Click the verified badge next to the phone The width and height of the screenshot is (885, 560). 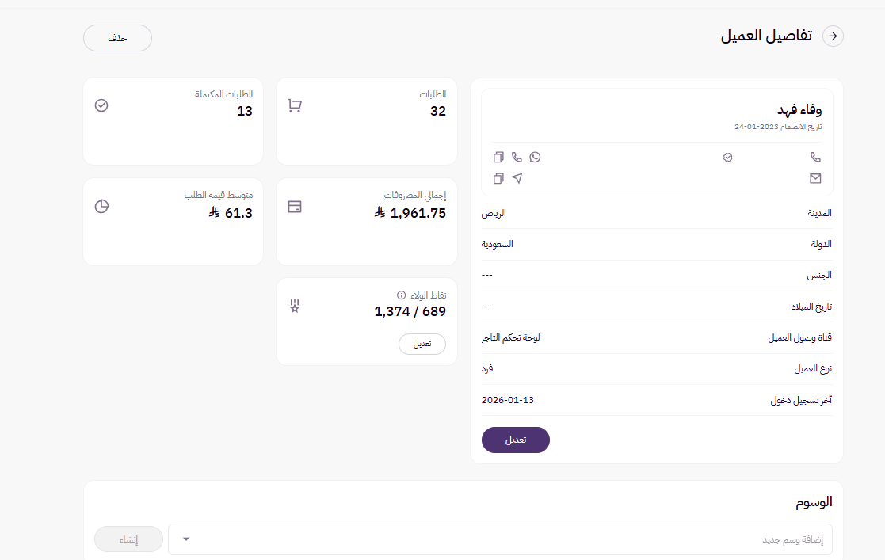click(728, 157)
